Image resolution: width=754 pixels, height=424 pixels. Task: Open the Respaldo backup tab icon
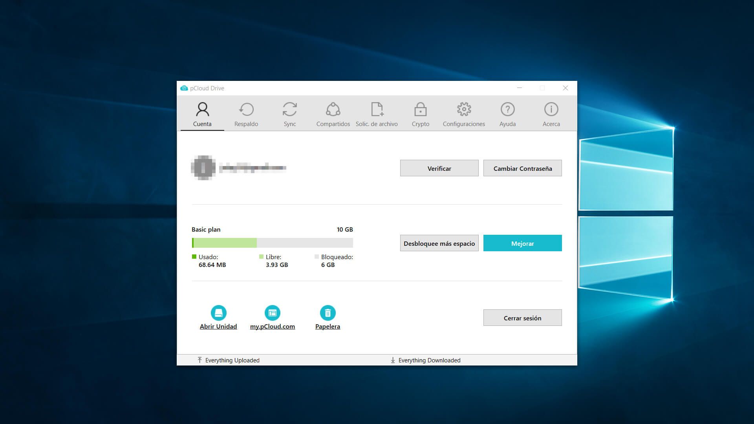(246, 109)
